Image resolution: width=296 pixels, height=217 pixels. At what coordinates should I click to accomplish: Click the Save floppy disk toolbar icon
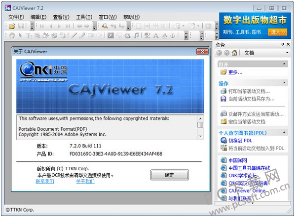click(21, 26)
